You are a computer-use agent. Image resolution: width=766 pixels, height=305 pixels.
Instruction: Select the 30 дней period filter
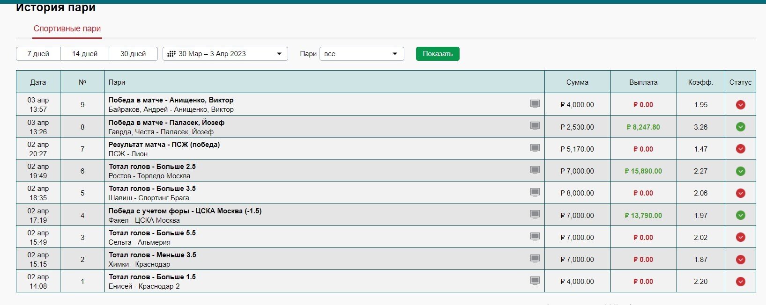(133, 54)
